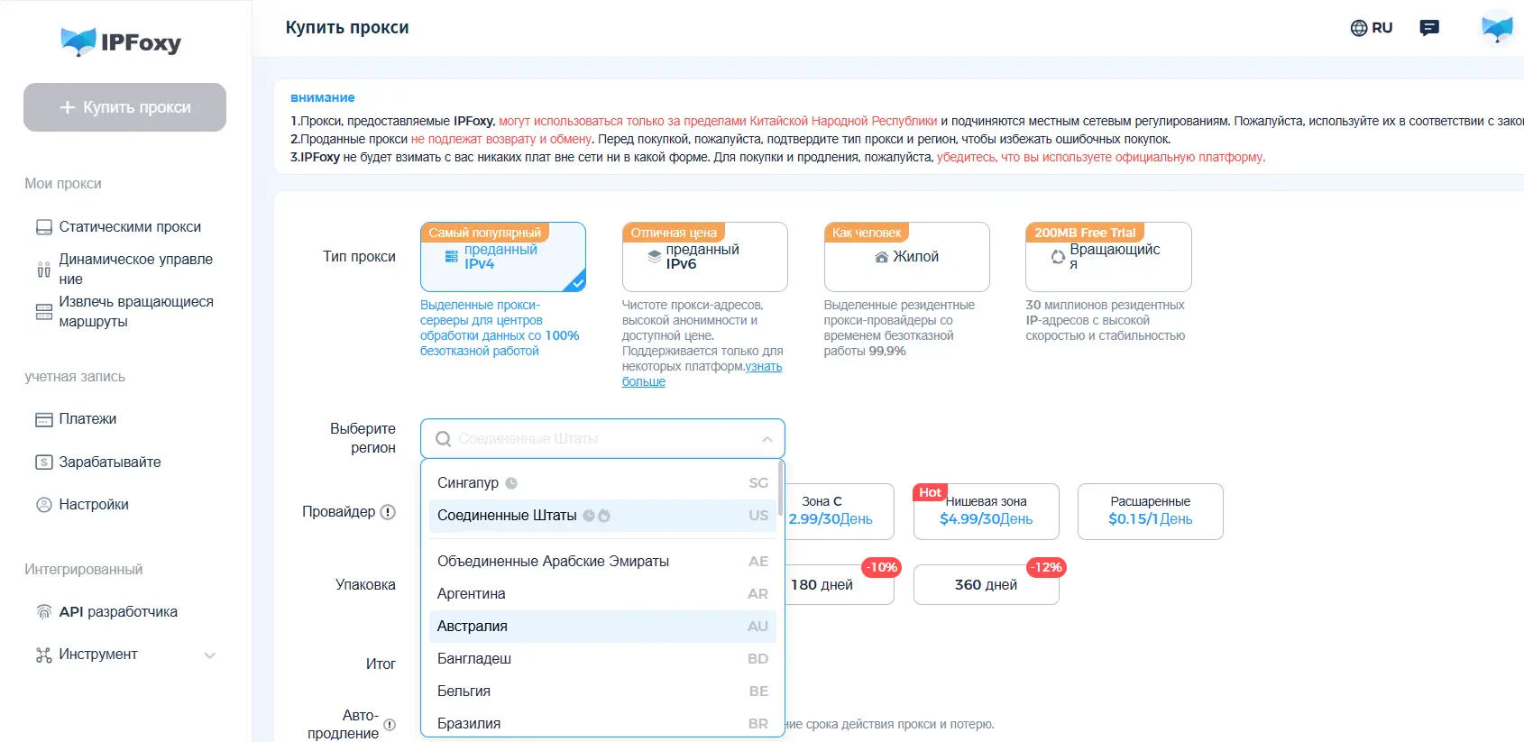Open the language globe RU selector
This screenshot has width=1524, height=742.
1371,28
